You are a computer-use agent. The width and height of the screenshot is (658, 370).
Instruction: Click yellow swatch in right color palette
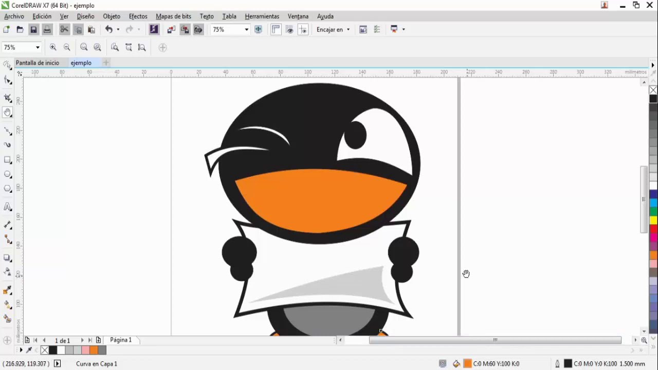653,220
